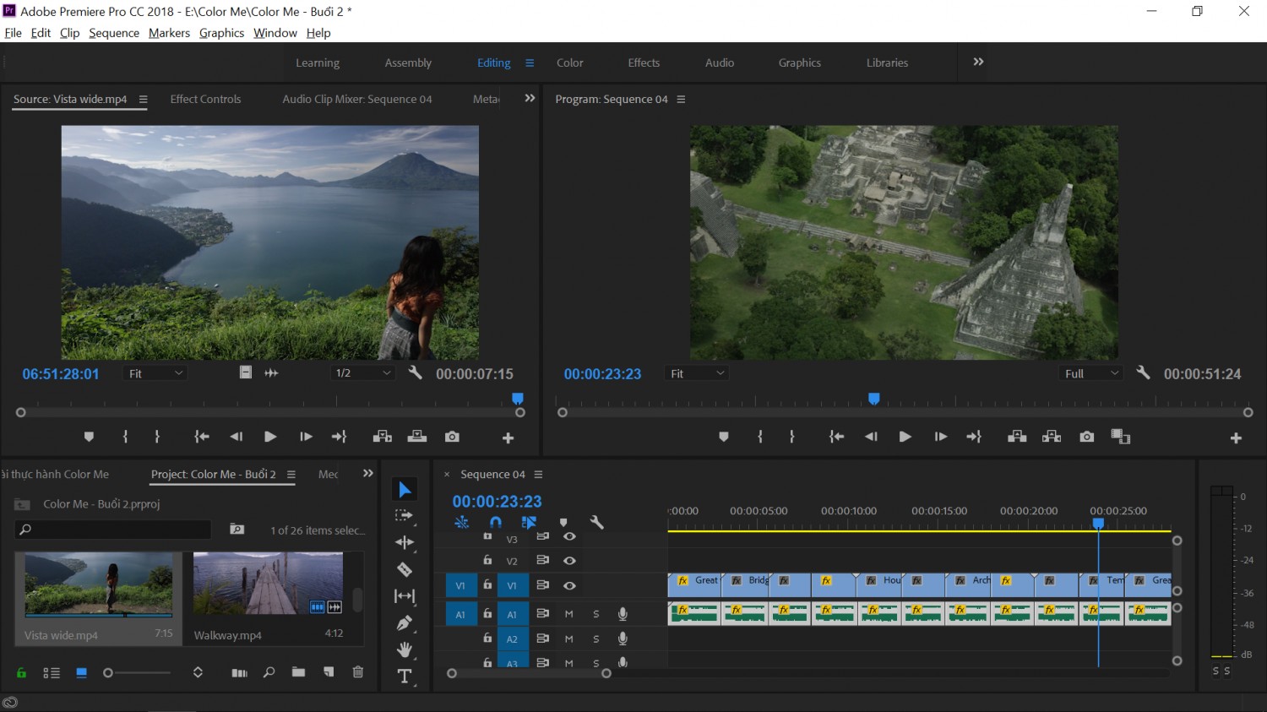The image size is (1267, 712).
Task: Select the Track Select Forward tool
Action: pos(405,516)
